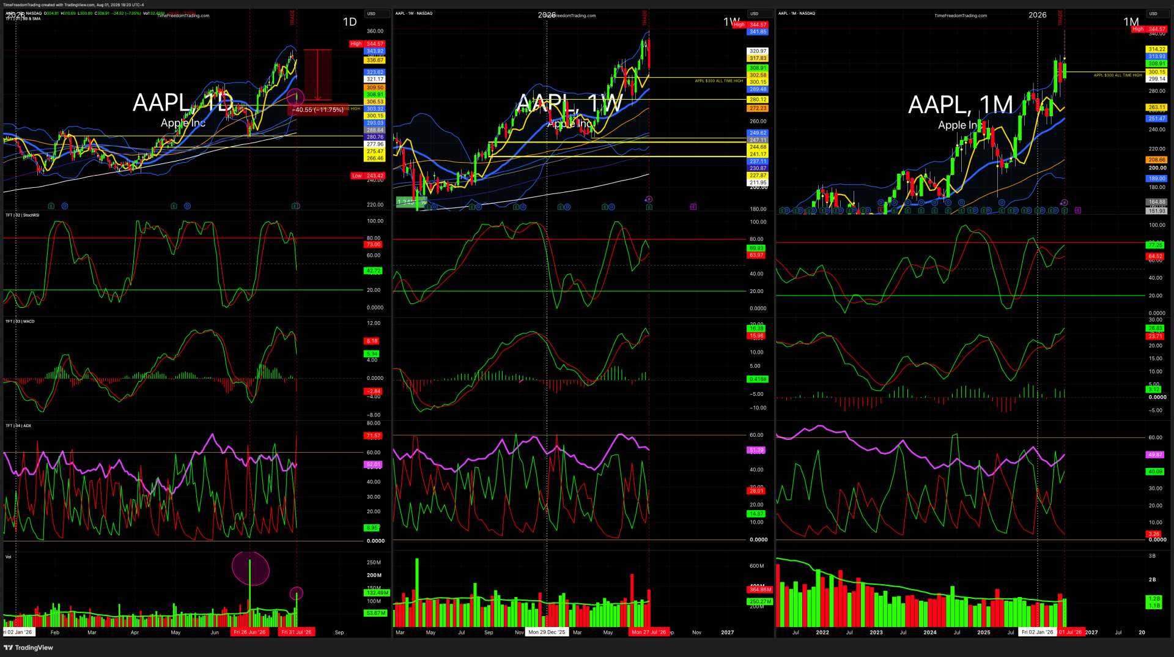Click the 336.67 price label
The height and width of the screenshot is (657, 1174).
[x=375, y=60]
